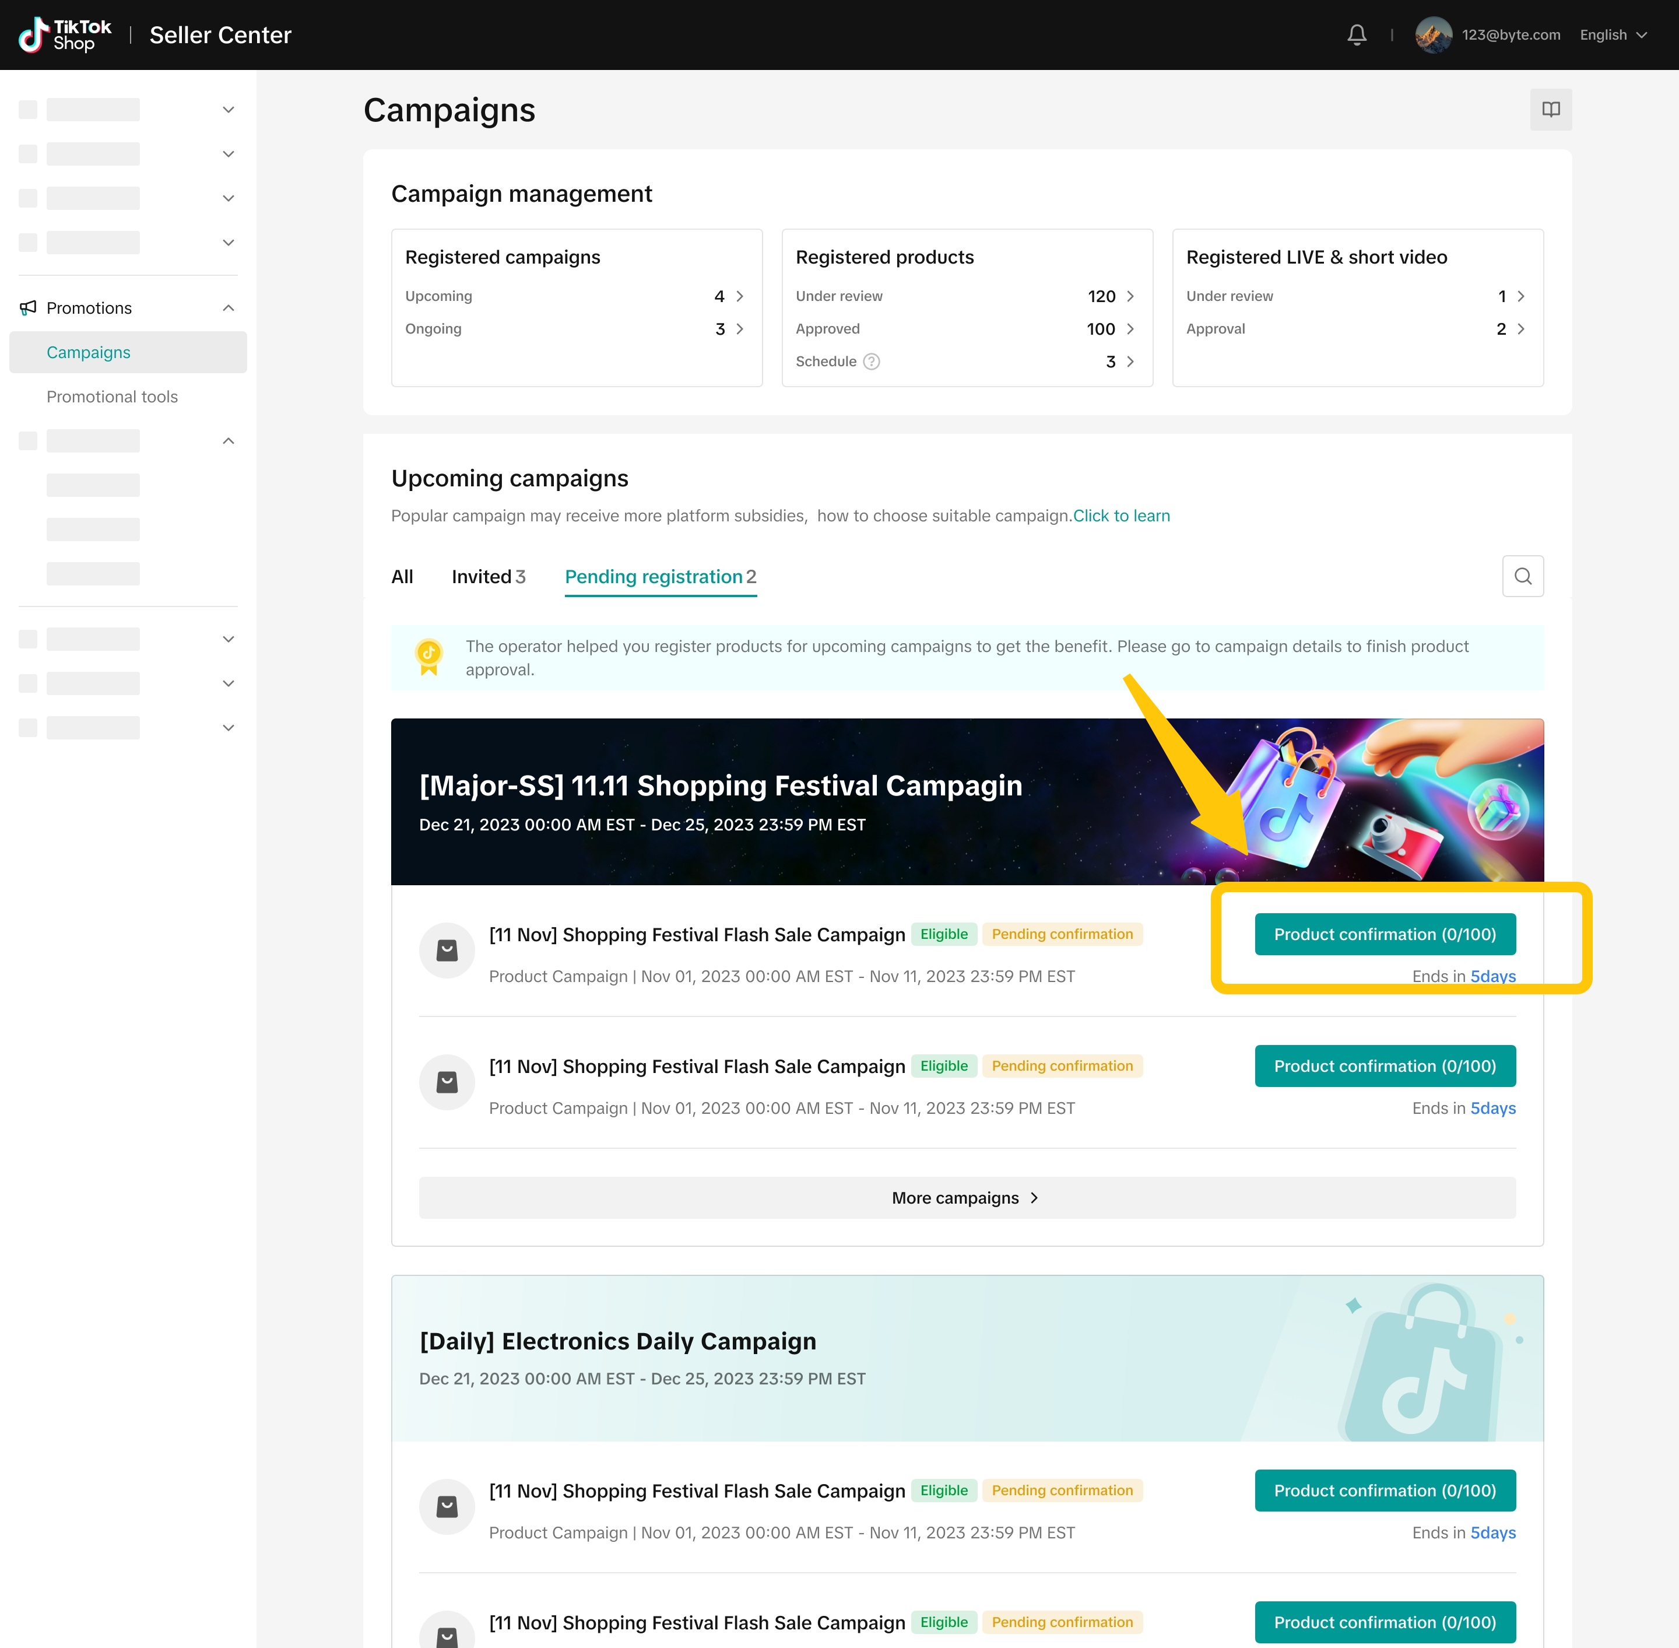Click the user profile avatar

pyautogui.click(x=1432, y=34)
